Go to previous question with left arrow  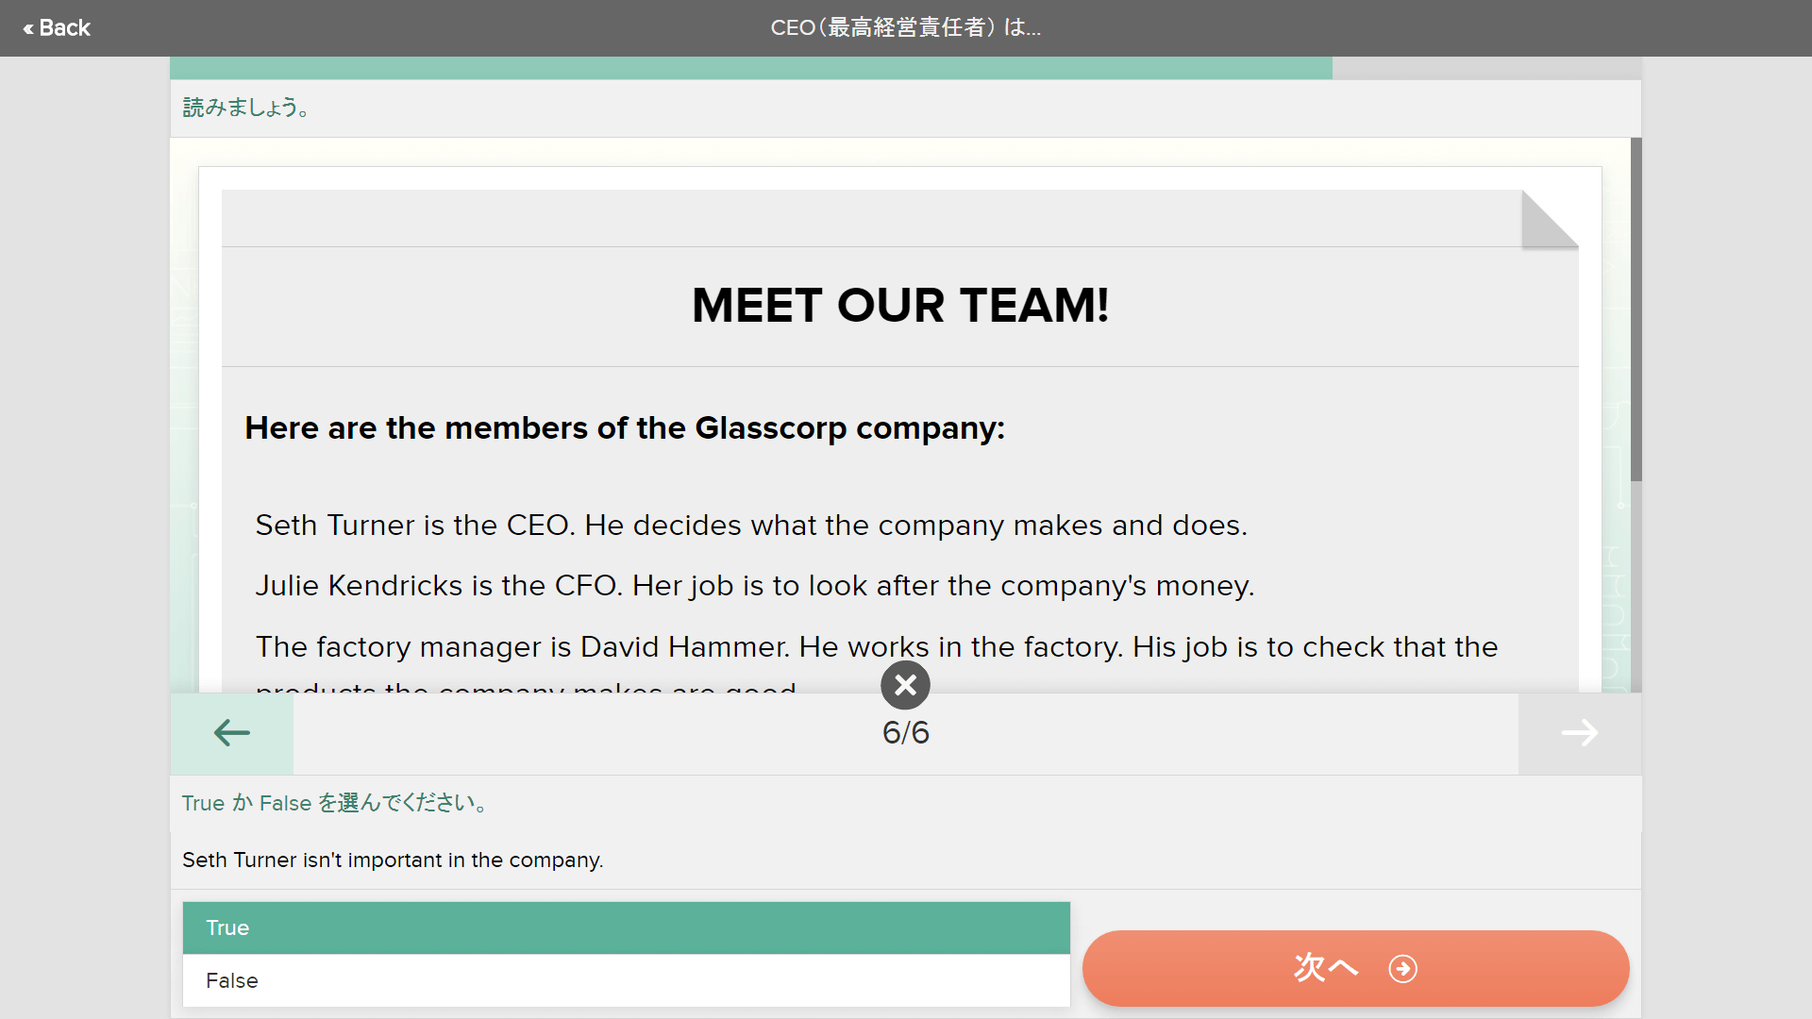[x=232, y=733]
